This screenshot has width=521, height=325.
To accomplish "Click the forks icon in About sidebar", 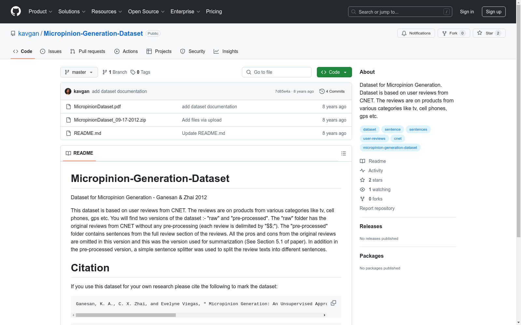I will click(362, 199).
